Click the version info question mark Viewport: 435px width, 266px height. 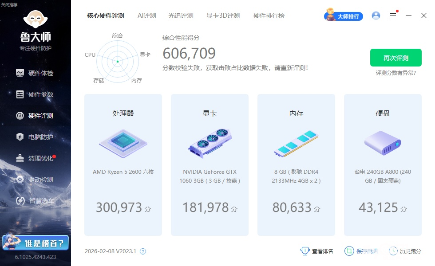143,251
